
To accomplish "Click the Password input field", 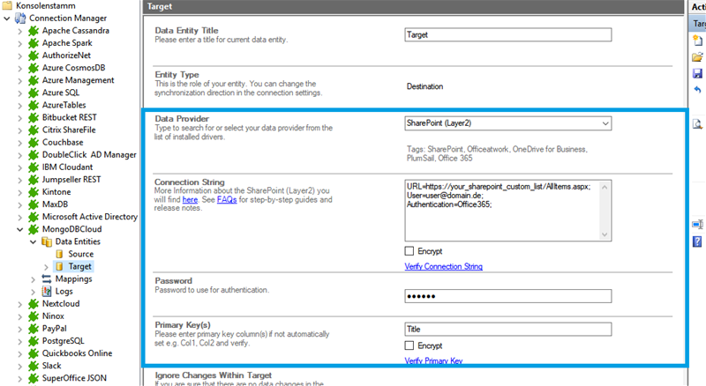I will click(507, 297).
